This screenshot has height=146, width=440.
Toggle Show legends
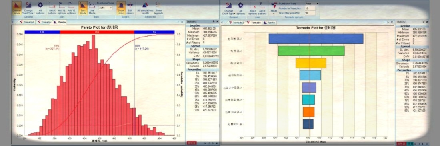(x=158, y=8)
